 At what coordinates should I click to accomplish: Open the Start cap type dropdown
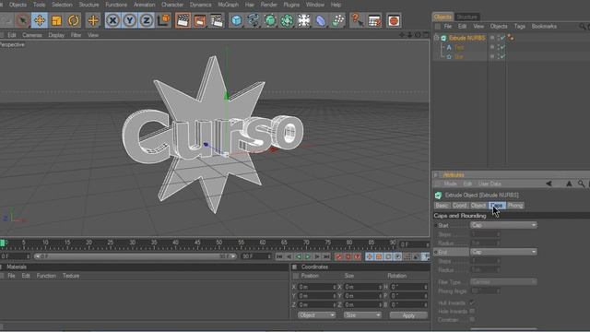tap(503, 225)
